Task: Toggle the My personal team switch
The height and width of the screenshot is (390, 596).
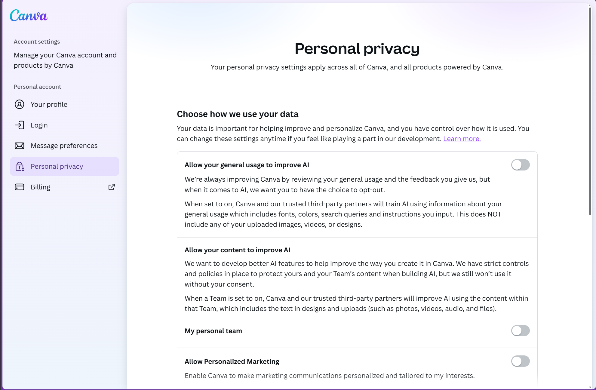Action: click(x=520, y=331)
